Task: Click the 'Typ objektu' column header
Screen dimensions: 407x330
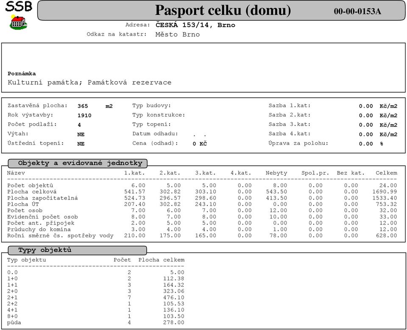Action: [26, 260]
